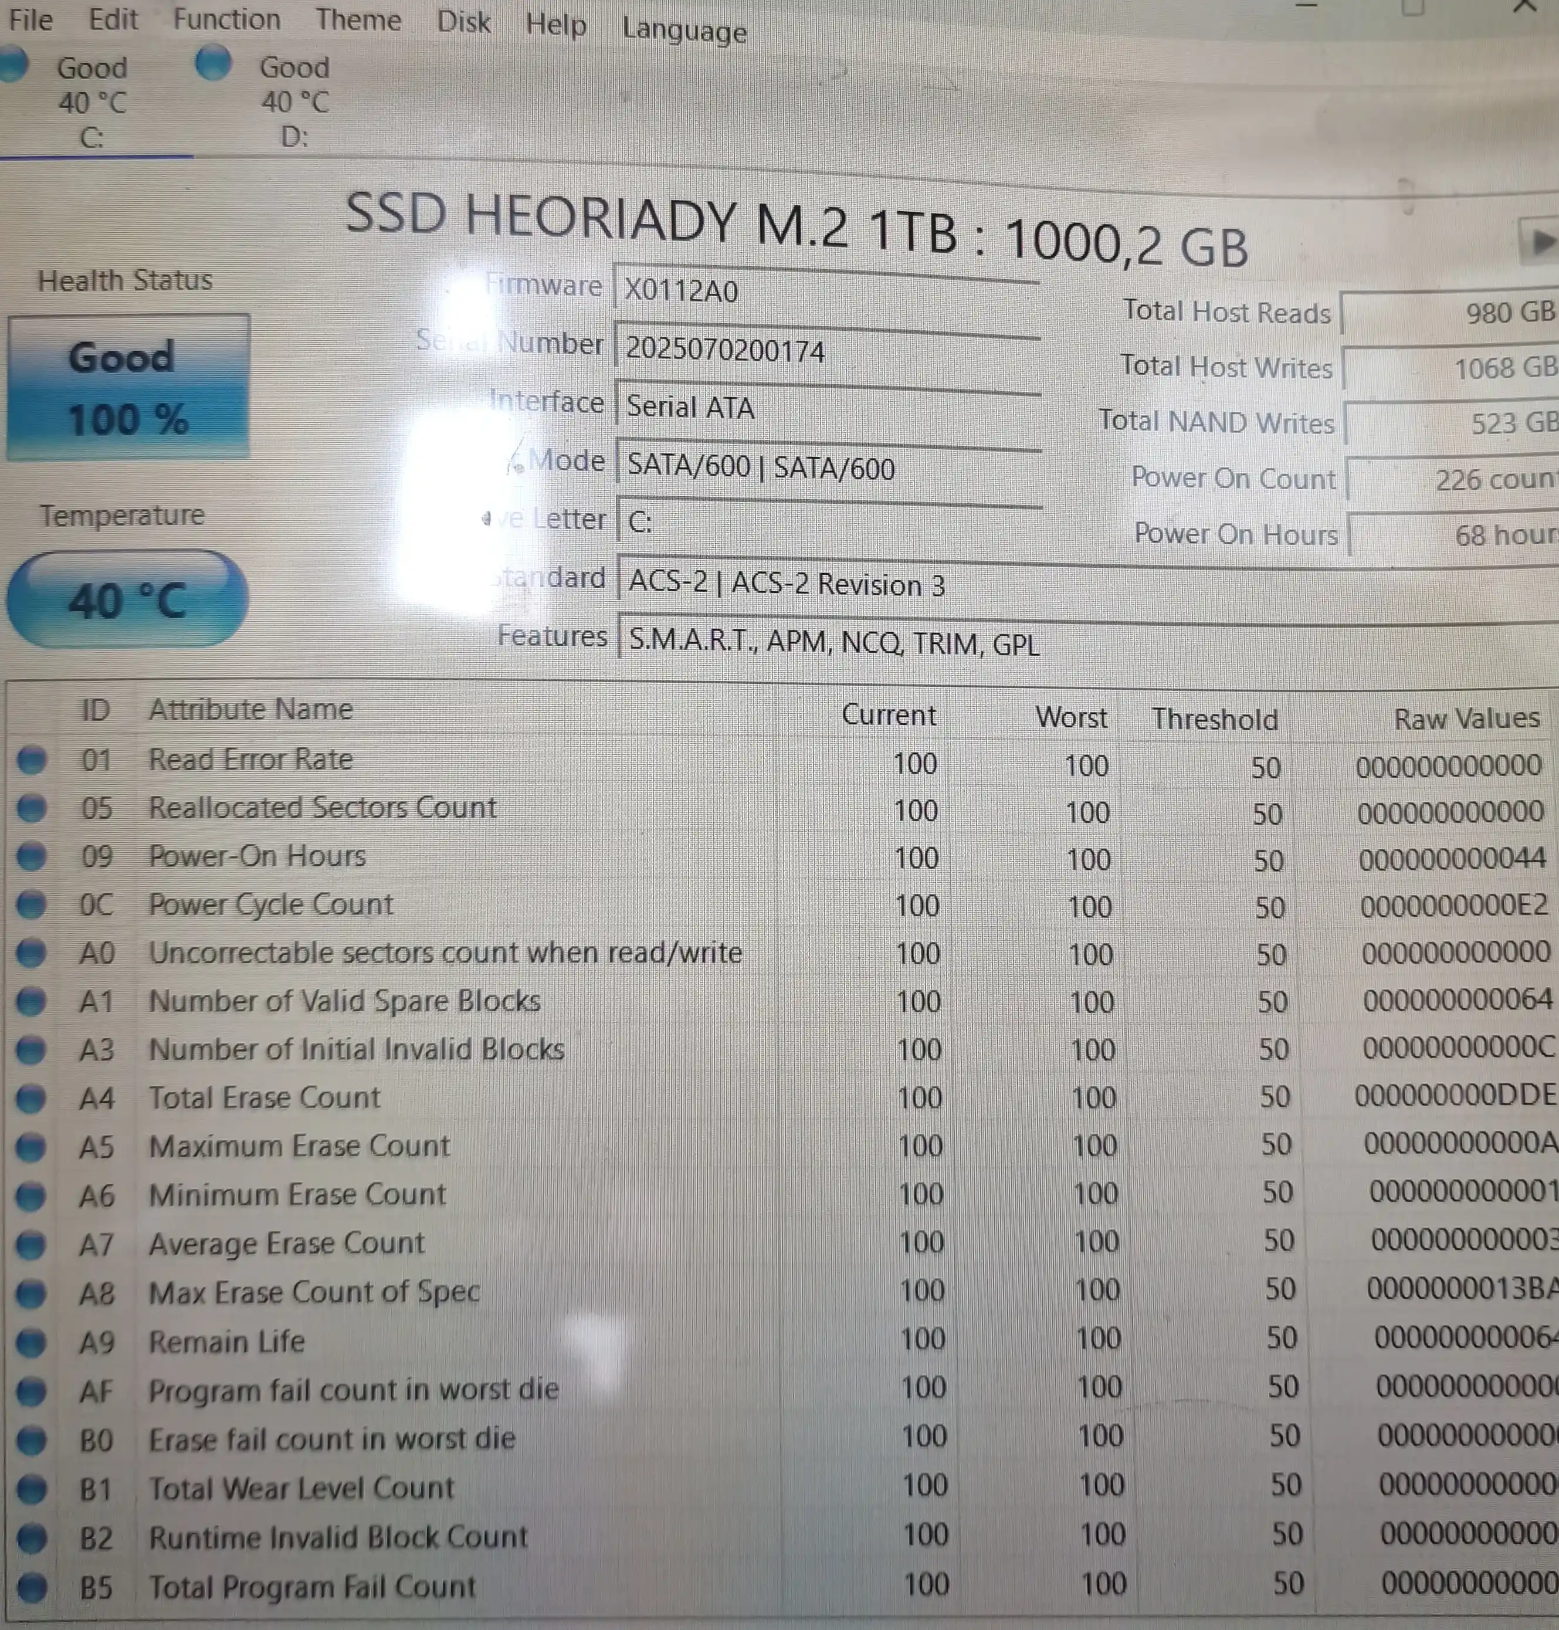Click the Interface field Serial ATA
Screen dimensions: 1559x1630
pos(829,407)
